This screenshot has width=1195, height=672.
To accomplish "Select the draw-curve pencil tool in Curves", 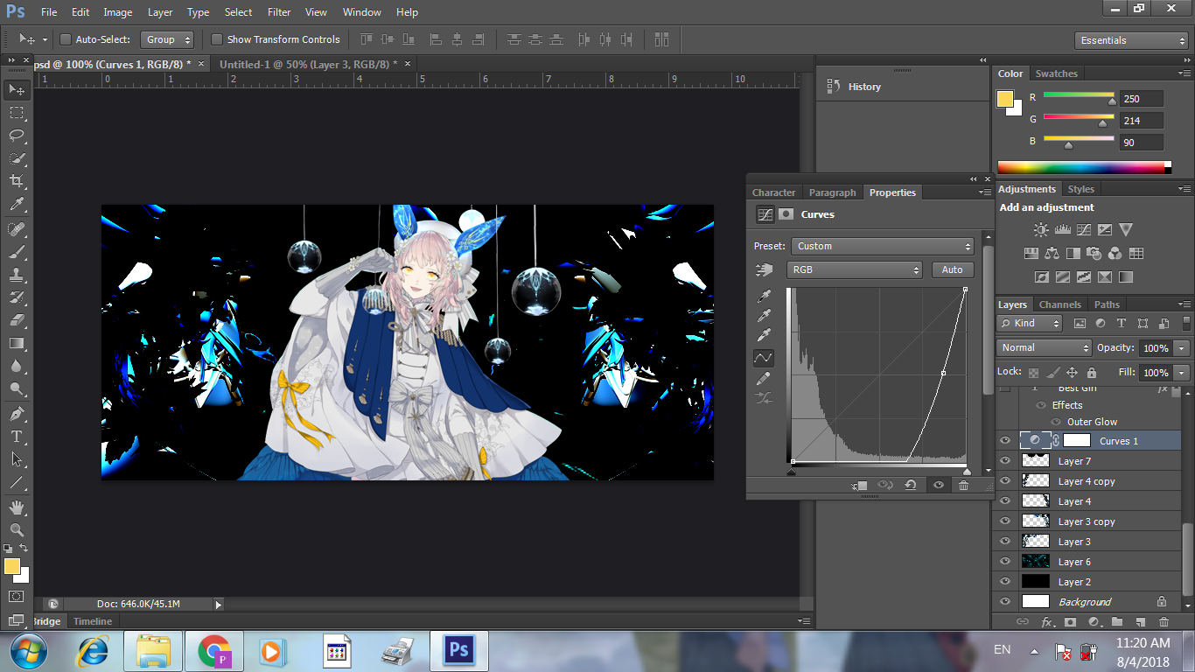I will (765, 378).
